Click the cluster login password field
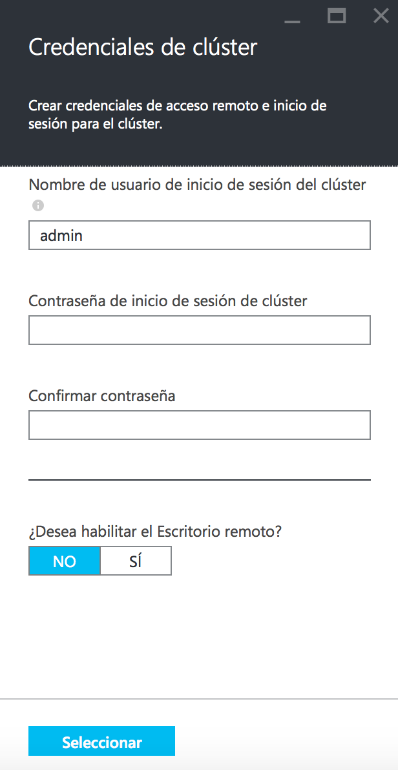 click(199, 330)
